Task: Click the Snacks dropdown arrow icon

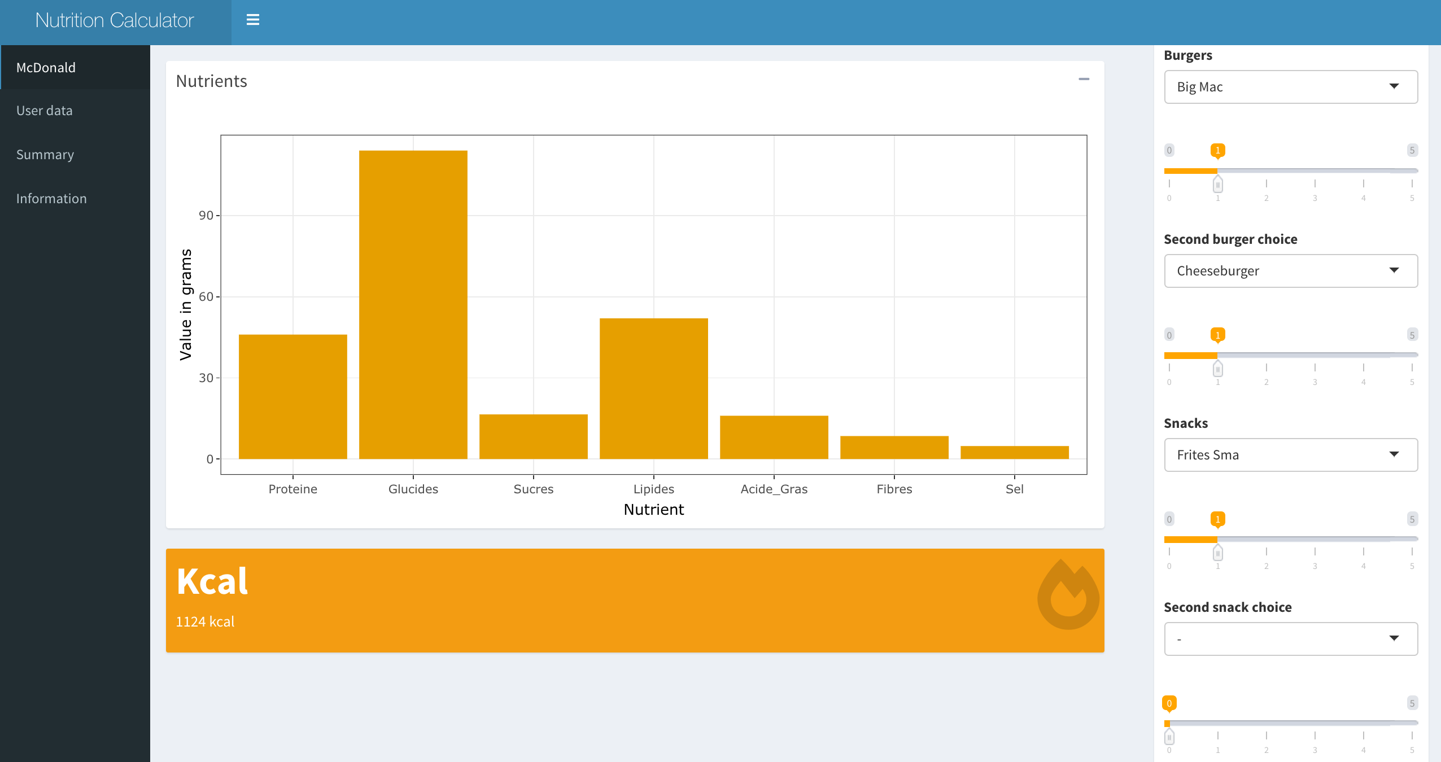Action: (x=1394, y=454)
